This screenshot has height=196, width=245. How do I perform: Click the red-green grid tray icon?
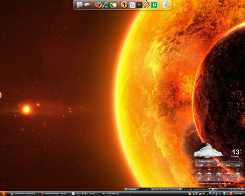(207, 194)
